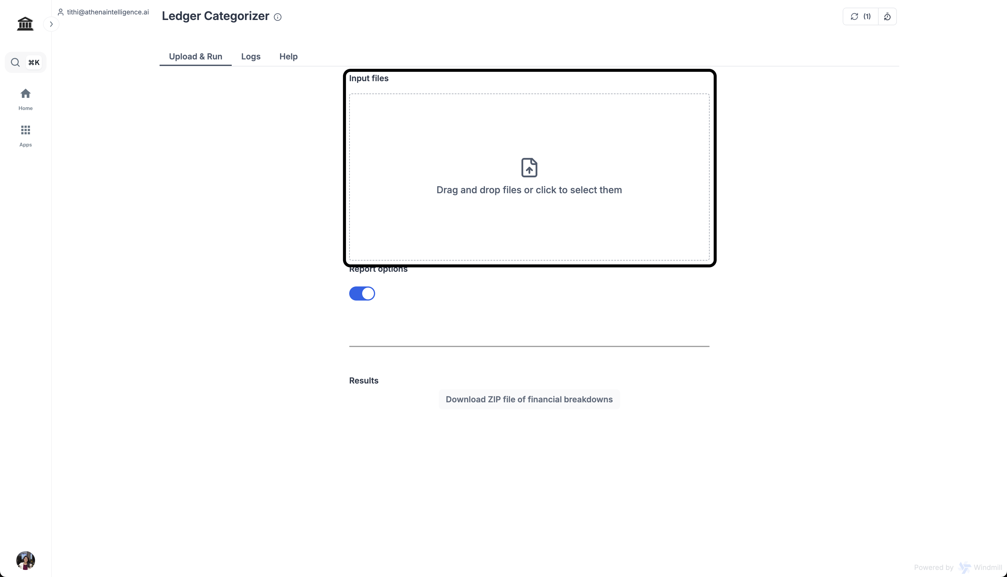This screenshot has height=577, width=1007.
Task: Download ZIP file of financial breakdowns
Action: (529, 399)
